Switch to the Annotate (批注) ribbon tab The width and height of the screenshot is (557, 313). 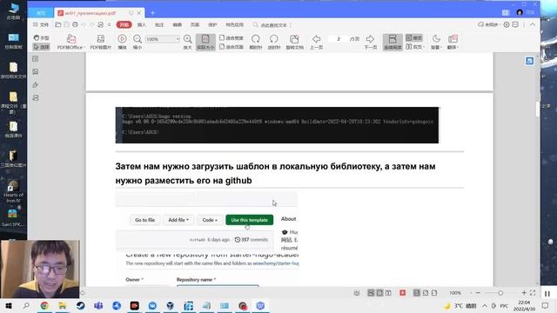point(159,25)
